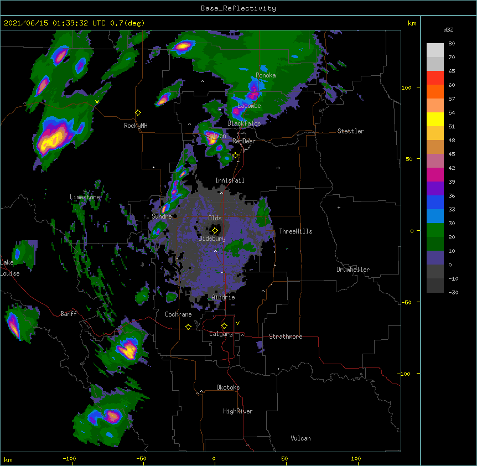Viewport: 477px width, 466px height.
Task: Click the 45 dBZ legend value
Action: click(452, 154)
